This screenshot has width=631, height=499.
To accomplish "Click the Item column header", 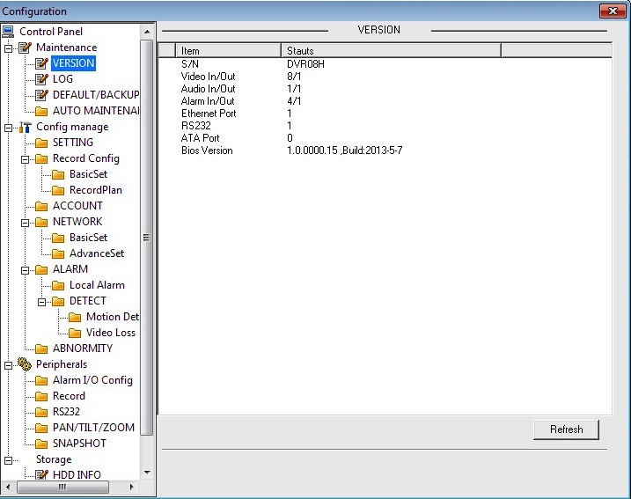I will pos(227,51).
